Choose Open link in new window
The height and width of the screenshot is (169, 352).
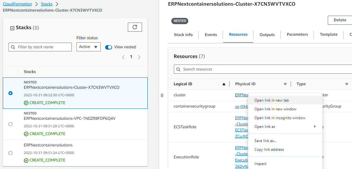285,109
